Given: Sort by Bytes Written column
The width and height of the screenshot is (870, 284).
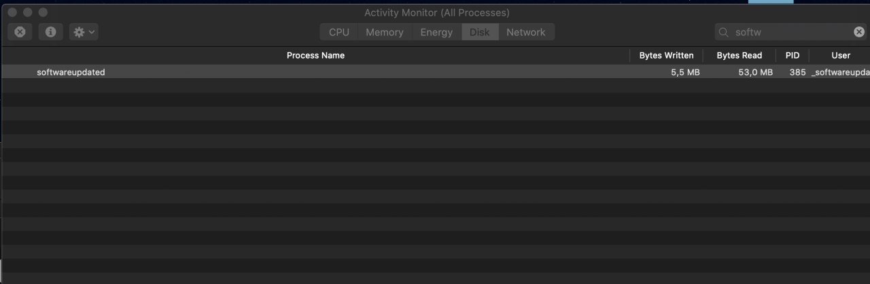Looking at the screenshot, I should coord(666,55).
